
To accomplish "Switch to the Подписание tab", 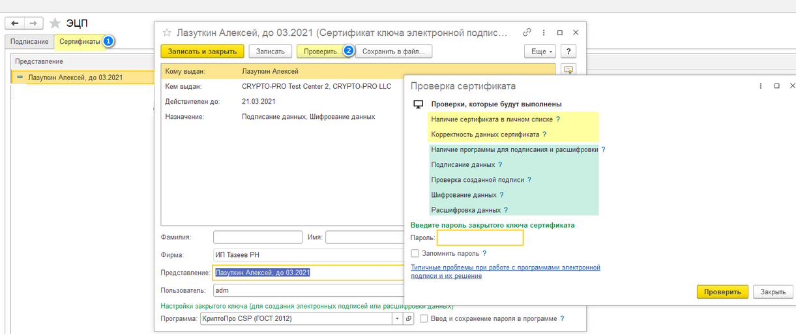I will click(x=29, y=42).
